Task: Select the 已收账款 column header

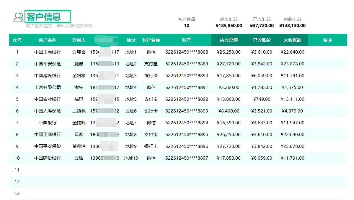Action: tap(262, 40)
